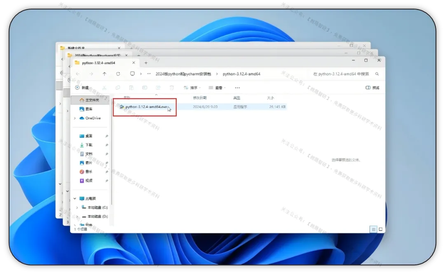Open 本地磁盘 (D:) drive
Viewport: 445px width, 274px height.
(x=95, y=216)
